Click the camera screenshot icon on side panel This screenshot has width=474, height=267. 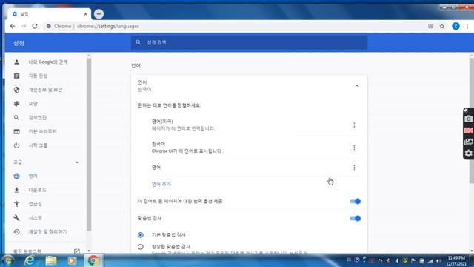[x=468, y=119]
